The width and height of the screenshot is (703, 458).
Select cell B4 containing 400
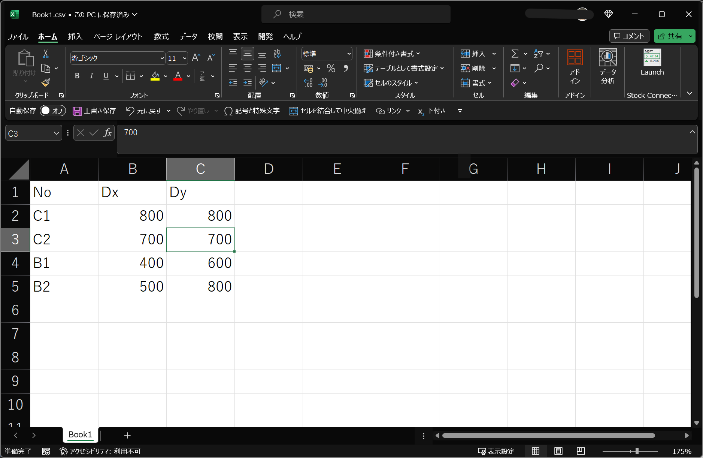[x=132, y=263]
